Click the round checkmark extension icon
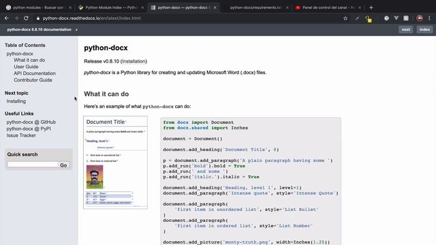 [x=386, y=18]
